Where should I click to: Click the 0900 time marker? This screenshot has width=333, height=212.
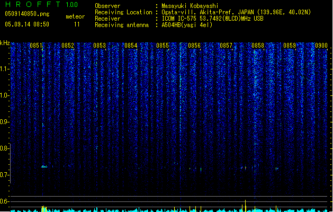321,46
